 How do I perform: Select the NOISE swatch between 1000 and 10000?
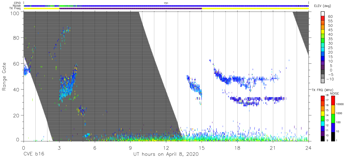(x=333, y=109)
